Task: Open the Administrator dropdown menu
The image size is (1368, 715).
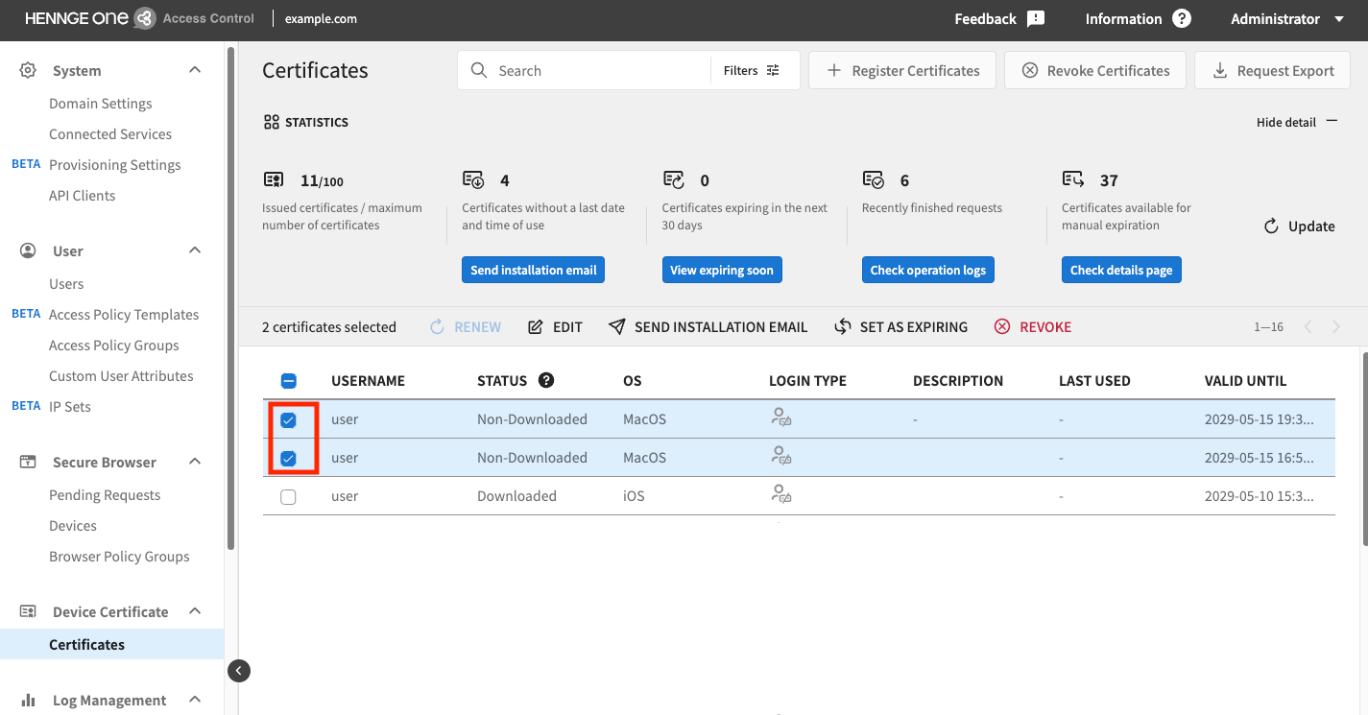Action: click(1288, 19)
